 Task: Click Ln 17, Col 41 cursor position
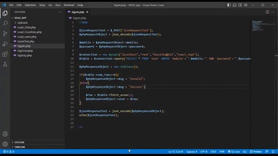[175, 152]
